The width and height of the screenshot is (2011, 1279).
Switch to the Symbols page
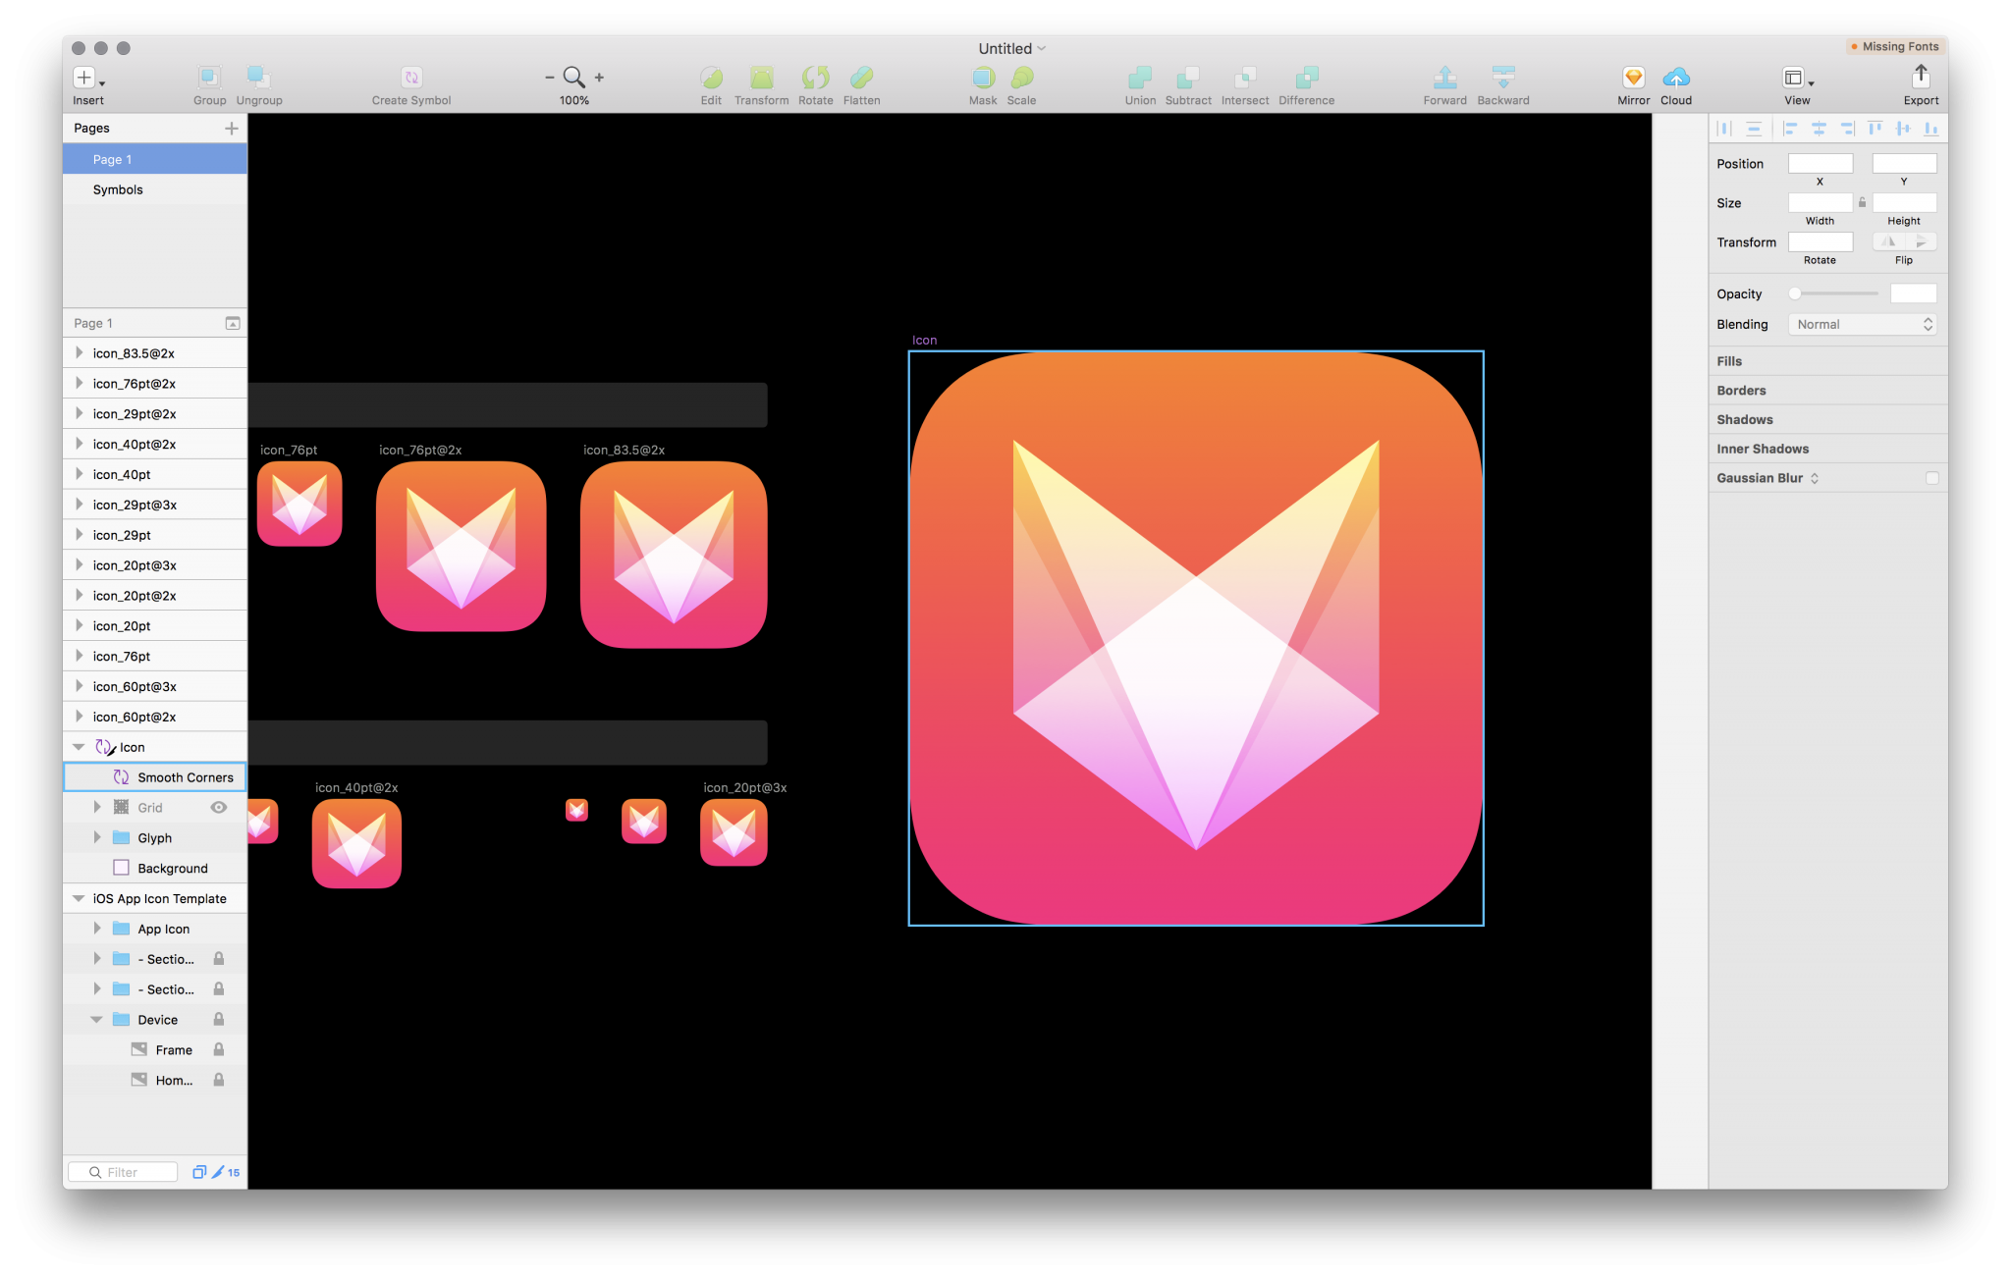point(118,189)
